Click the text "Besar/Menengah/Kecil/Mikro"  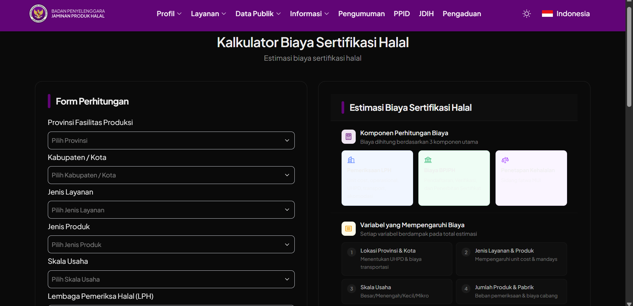(395, 296)
